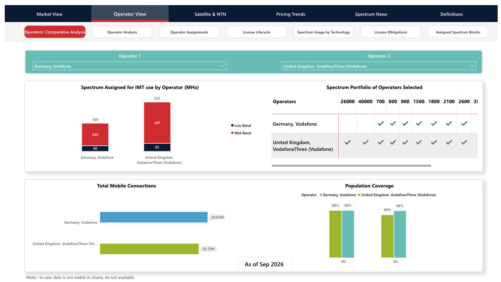Click United Kingdom VodafoneThree's 800 band checkmark
Viewport: 501px width, 282px height.
tap(393, 143)
